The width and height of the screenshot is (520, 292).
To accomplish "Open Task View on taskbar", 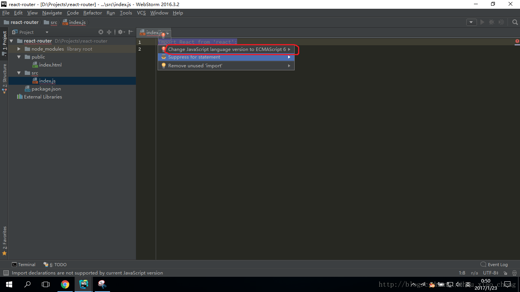I will pos(46,284).
